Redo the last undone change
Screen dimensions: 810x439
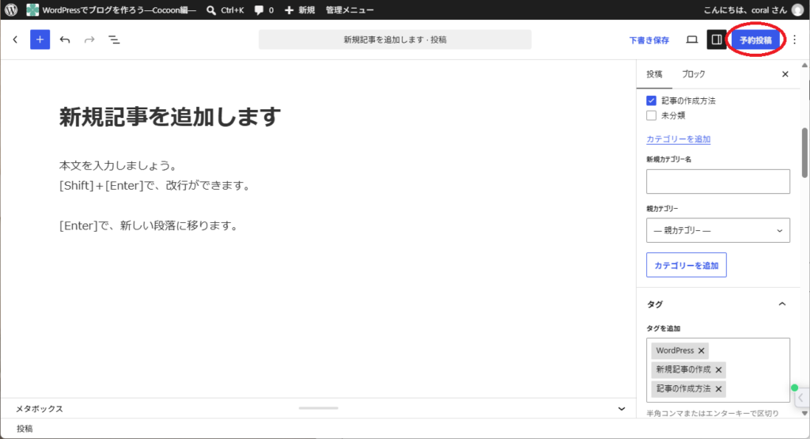[x=89, y=40]
